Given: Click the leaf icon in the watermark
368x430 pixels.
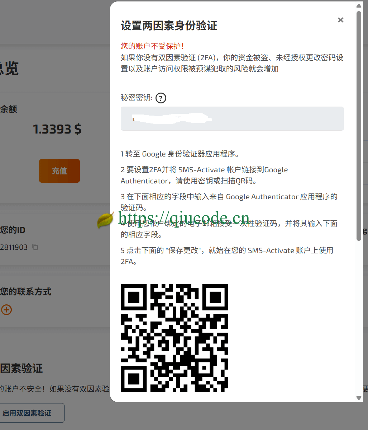Looking at the screenshot, I should point(105,220).
